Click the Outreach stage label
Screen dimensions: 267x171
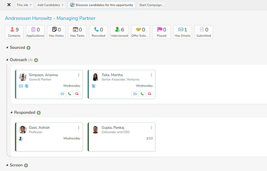[18, 60]
